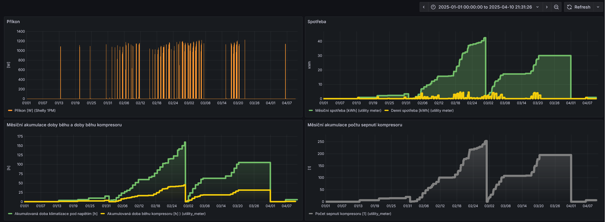This screenshot has height=222, width=605.
Task: Open the time range picker dropdown chevron
Action: (537, 7)
